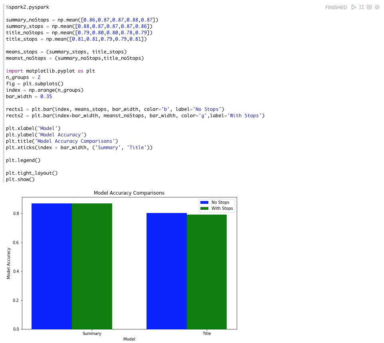This screenshot has width=384, height=343.
Task: Open the paragraph settings gear
Action: (x=377, y=7)
